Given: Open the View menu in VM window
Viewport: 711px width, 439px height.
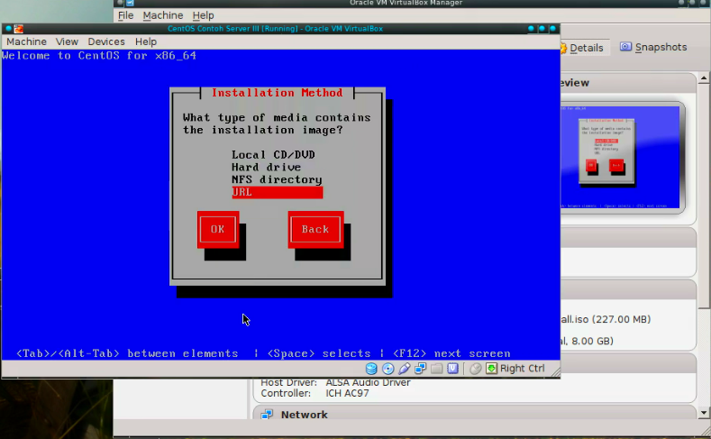Looking at the screenshot, I should [x=67, y=41].
